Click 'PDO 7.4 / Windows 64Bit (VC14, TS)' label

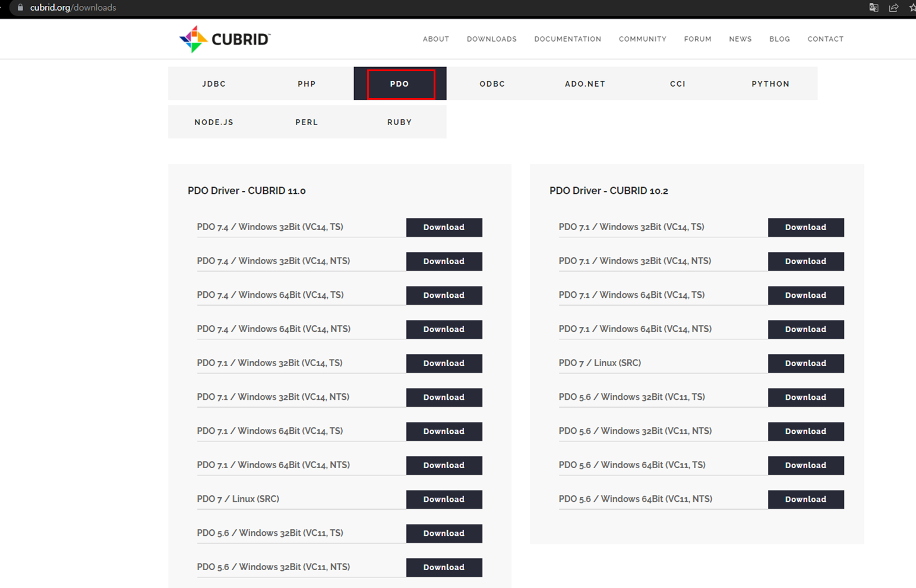[x=270, y=295]
